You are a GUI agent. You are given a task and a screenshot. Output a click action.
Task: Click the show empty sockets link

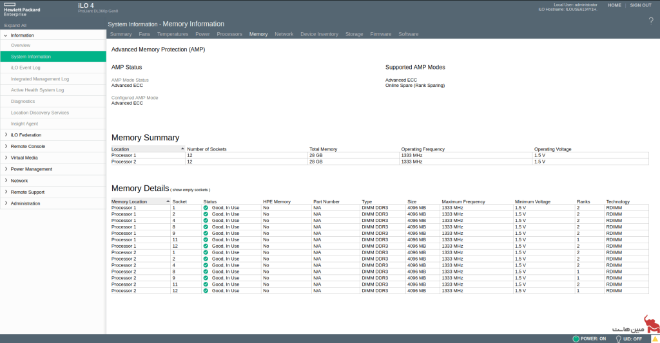pyautogui.click(x=191, y=190)
